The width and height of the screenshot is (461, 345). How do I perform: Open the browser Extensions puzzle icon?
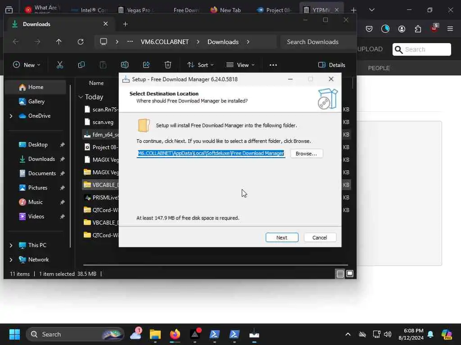tap(418, 29)
